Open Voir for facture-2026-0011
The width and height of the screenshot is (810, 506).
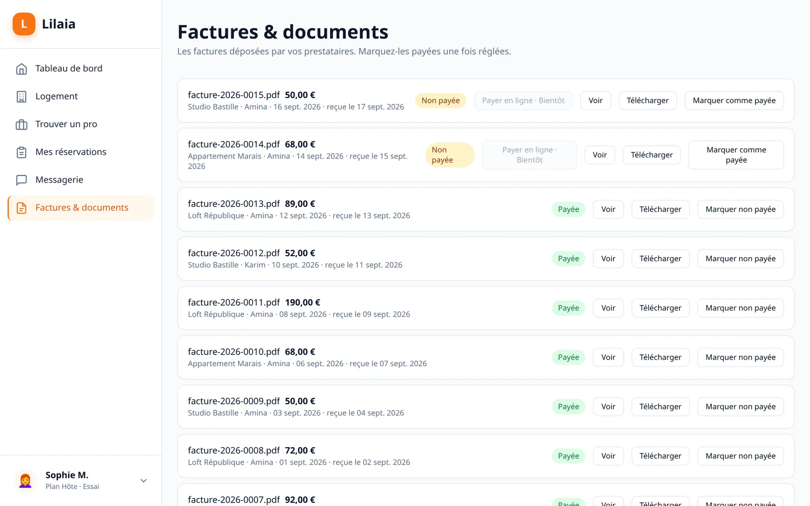click(608, 308)
